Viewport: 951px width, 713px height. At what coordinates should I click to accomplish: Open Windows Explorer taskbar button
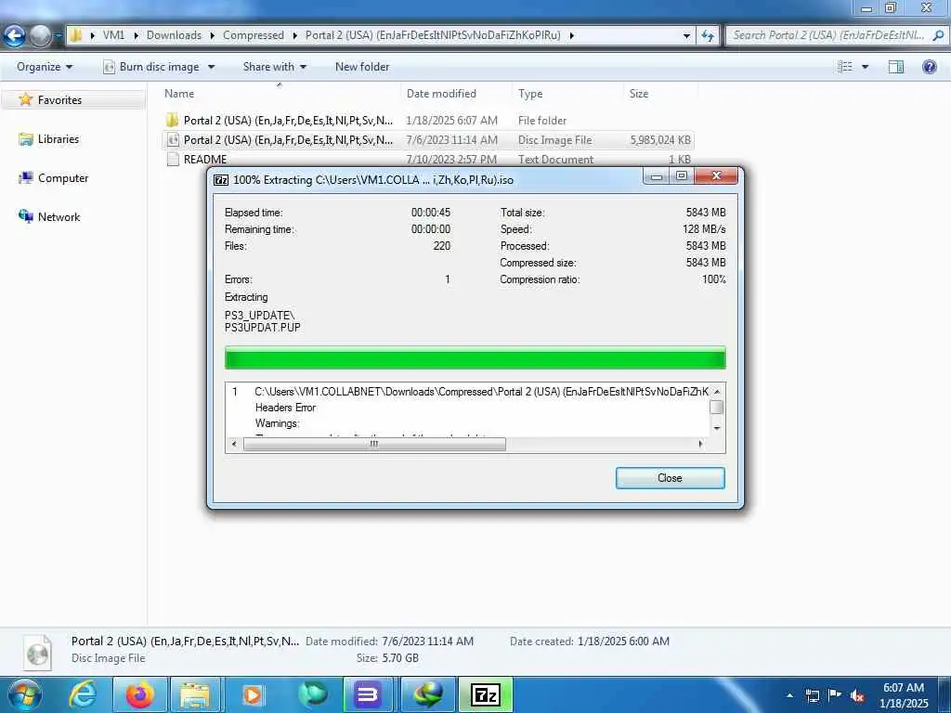click(x=195, y=694)
